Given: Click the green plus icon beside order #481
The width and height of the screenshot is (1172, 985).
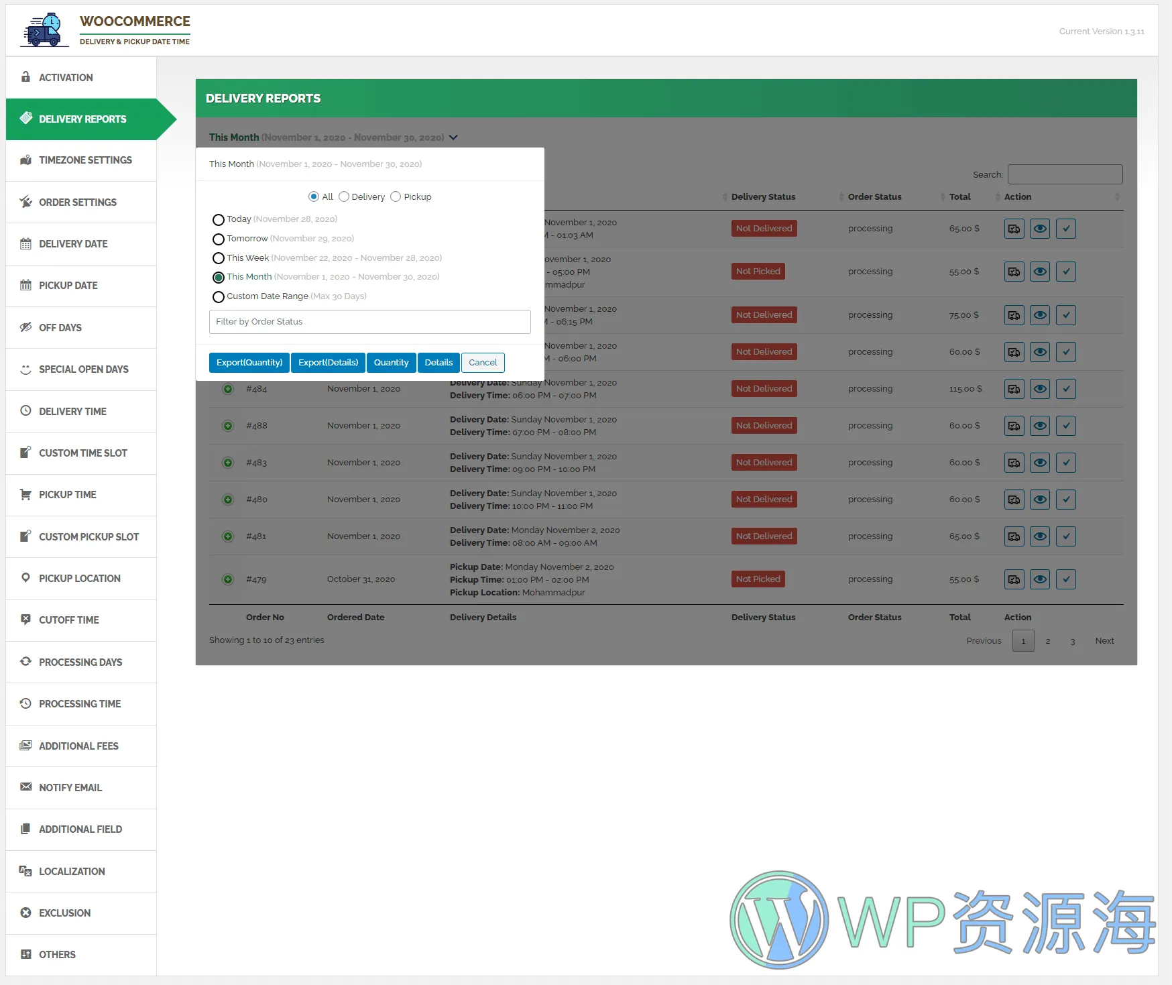Looking at the screenshot, I should pos(228,536).
